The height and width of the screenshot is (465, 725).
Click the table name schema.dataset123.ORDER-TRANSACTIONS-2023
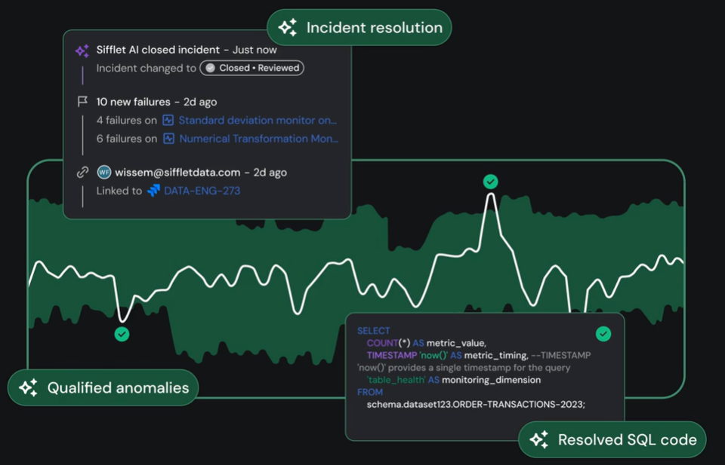tap(476, 405)
